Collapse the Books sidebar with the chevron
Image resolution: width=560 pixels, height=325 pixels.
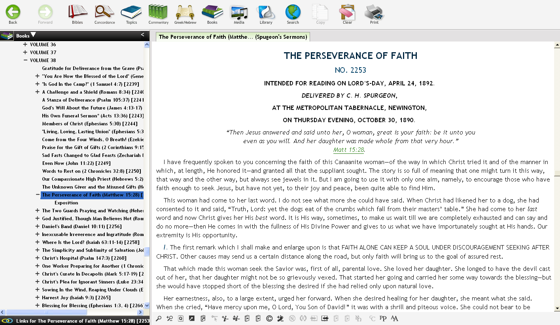point(142,35)
